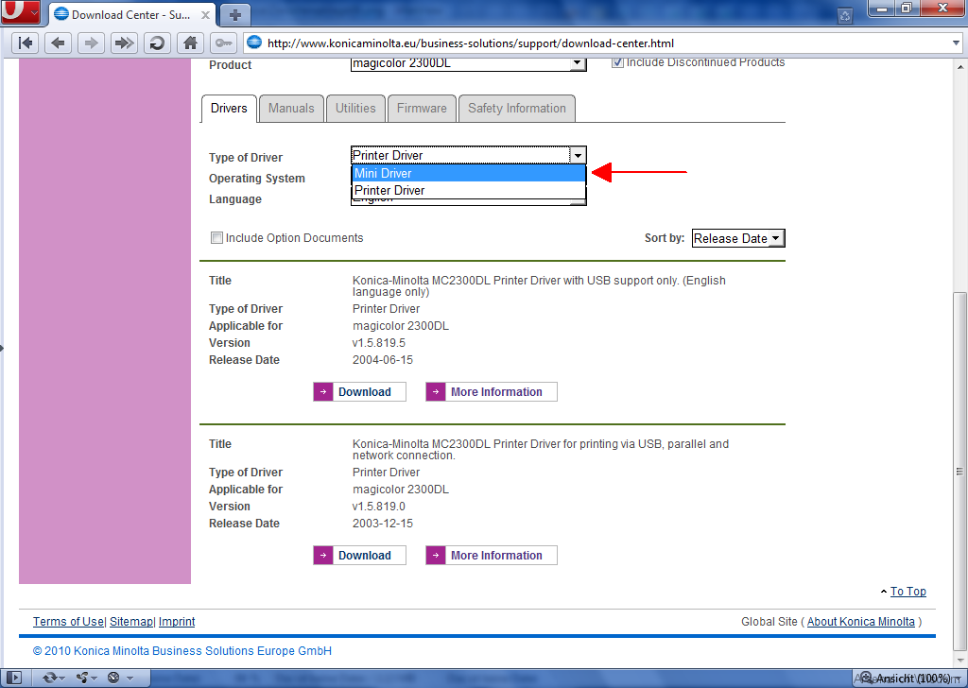The height and width of the screenshot is (688, 968).
Task: Check the Include Option Documents box
Action: [x=216, y=237]
